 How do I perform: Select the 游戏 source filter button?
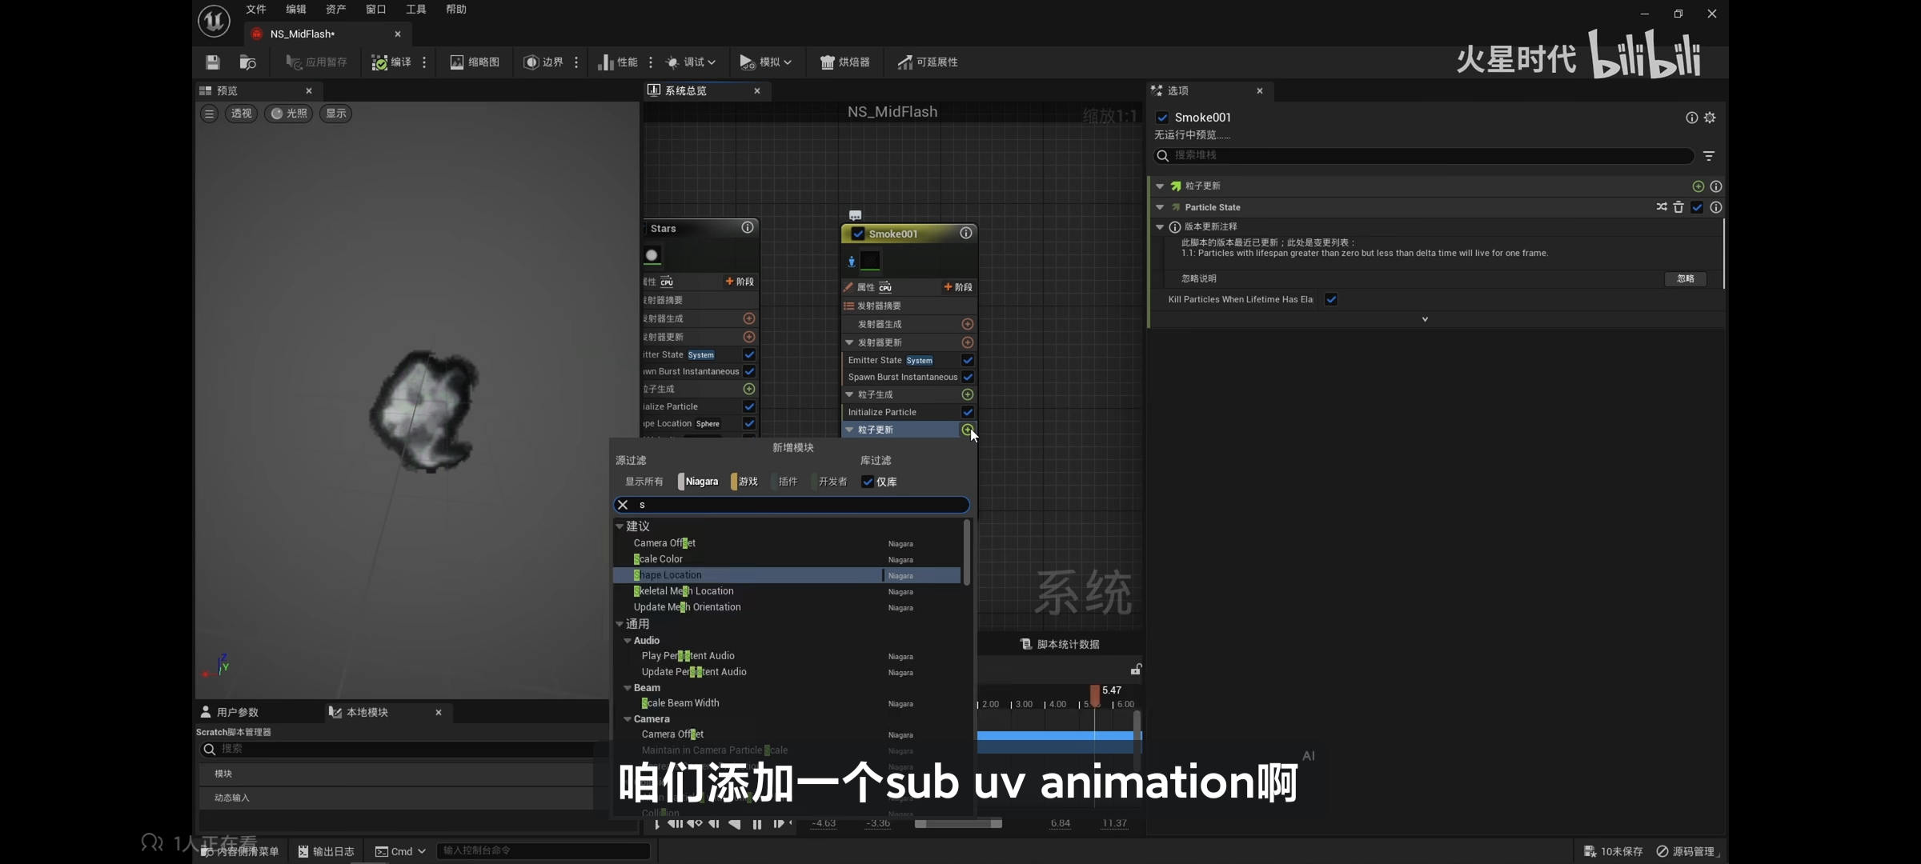point(747,482)
